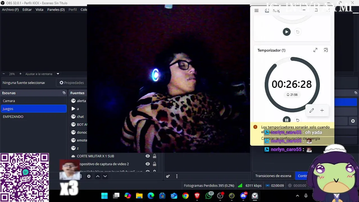The image size is (359, 202).
Task: Open the Vista menu
Action: [x=39, y=10]
